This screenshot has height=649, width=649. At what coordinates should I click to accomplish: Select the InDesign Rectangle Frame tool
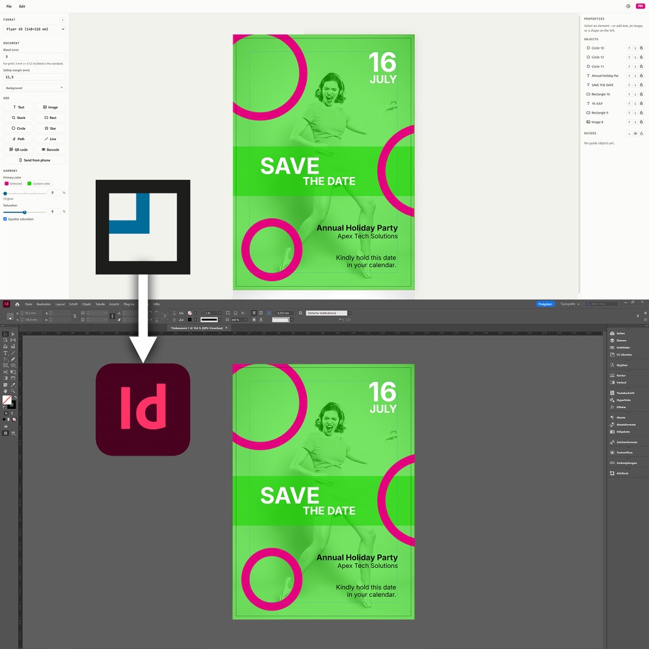pos(5,365)
